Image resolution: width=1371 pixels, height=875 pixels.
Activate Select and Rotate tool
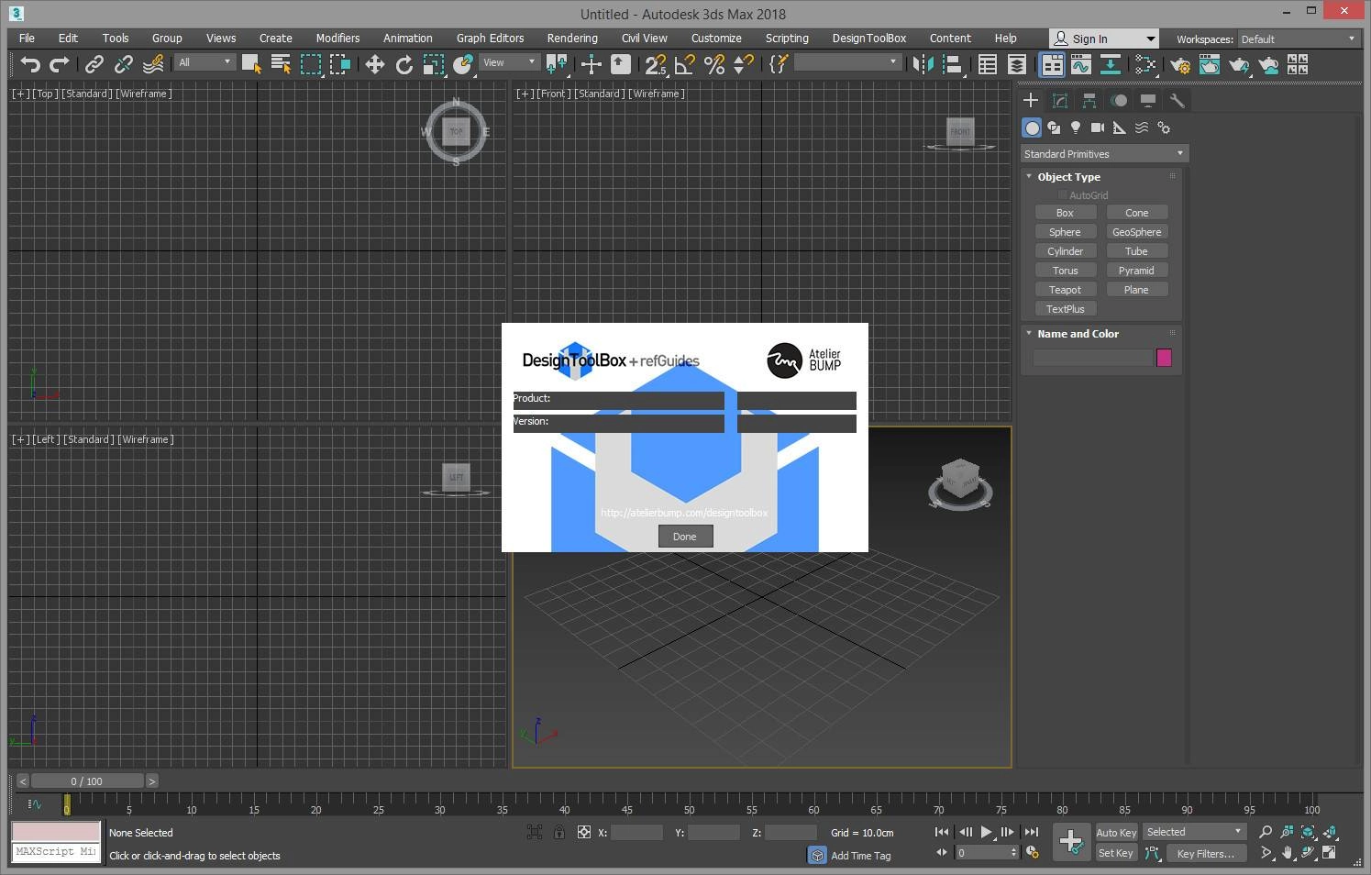404,64
